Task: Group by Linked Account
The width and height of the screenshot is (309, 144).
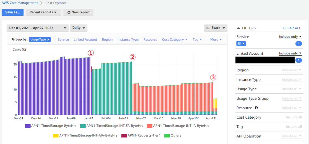Action: point(85,40)
